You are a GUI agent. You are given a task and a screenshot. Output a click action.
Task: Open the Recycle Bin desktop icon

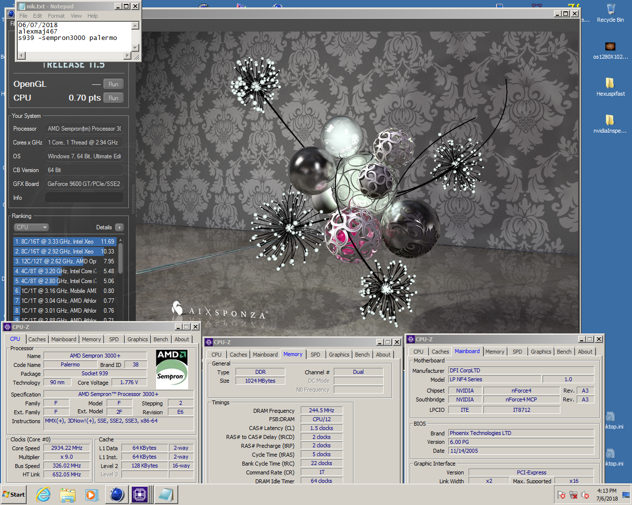pyautogui.click(x=610, y=13)
